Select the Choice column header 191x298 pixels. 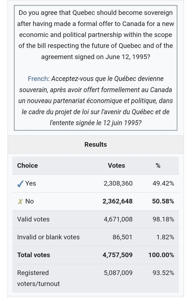27,165
